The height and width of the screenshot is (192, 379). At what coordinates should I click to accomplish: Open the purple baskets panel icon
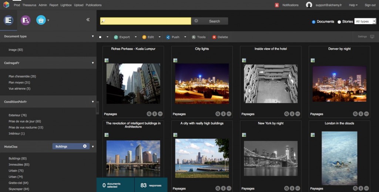tap(25, 20)
